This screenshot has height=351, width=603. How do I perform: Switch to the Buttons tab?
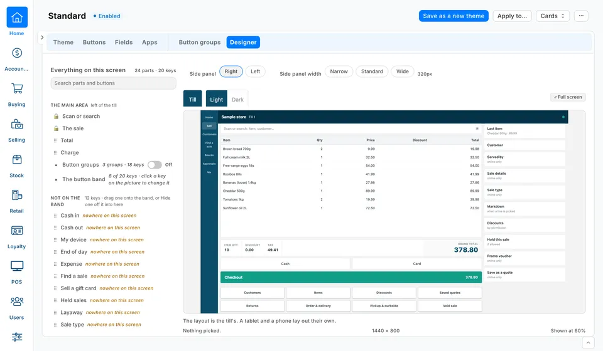(x=94, y=42)
